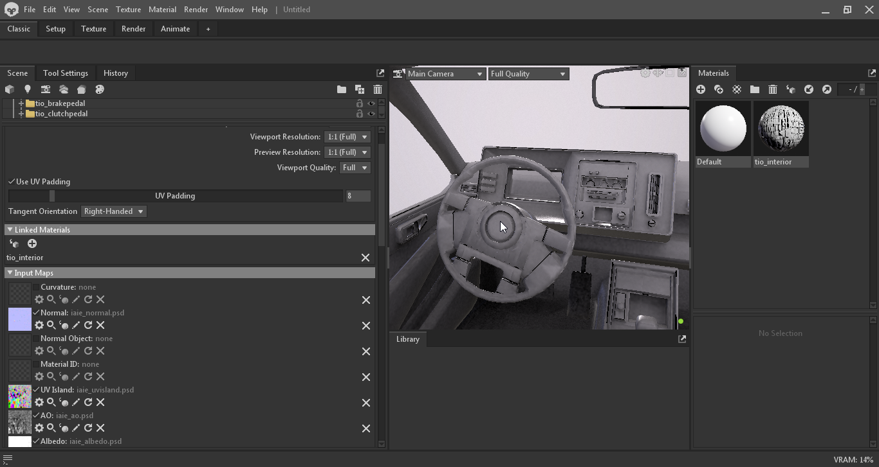Switch to Tool Settings tab
879x467 pixels.
tap(66, 73)
